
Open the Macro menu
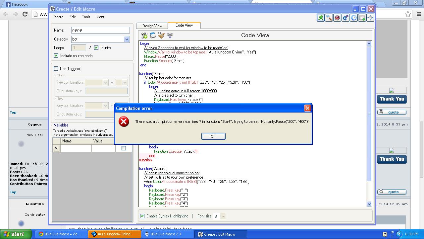(x=59, y=17)
